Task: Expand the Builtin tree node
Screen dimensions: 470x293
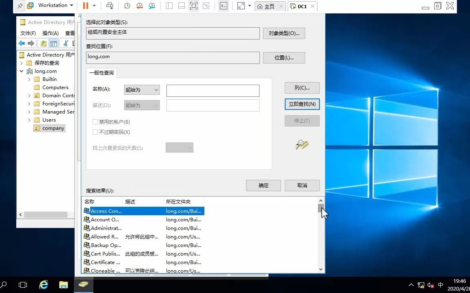Action: (x=29, y=79)
